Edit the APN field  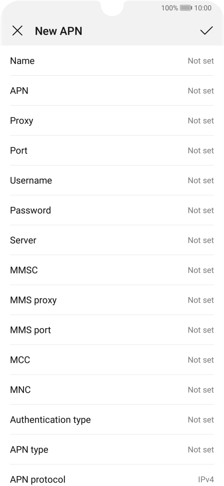pyautogui.click(x=112, y=91)
